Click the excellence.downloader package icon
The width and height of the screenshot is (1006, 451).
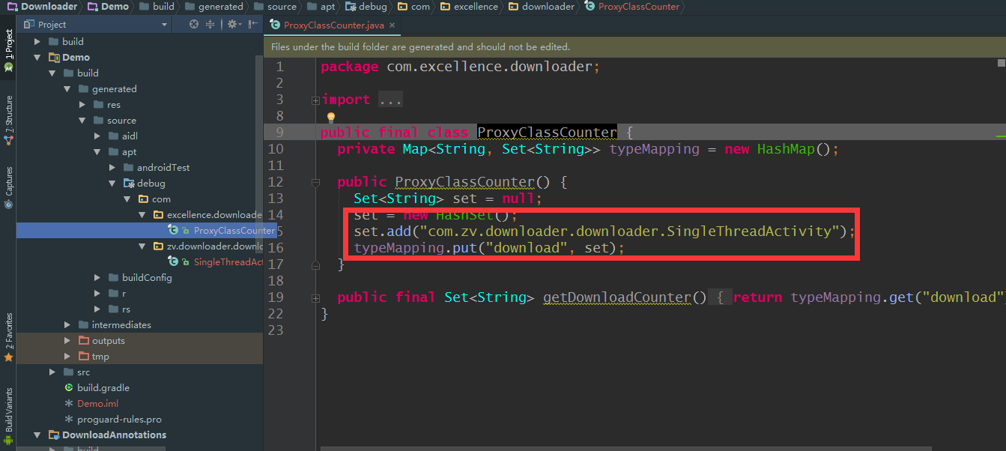pyautogui.click(x=159, y=214)
